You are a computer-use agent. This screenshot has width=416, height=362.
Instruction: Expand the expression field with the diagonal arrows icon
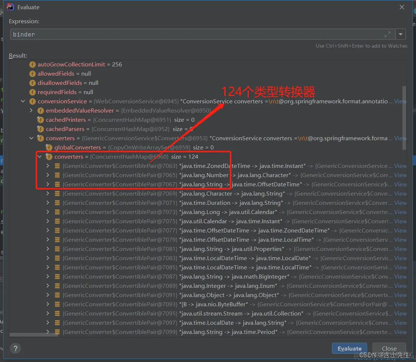pyautogui.click(x=388, y=34)
